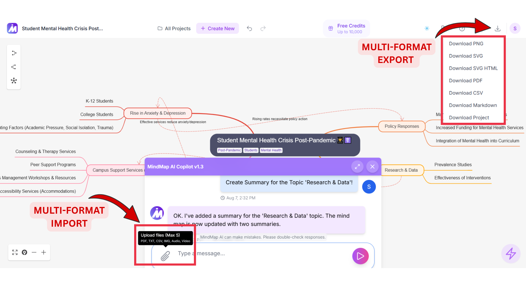Click the undo arrow icon
This screenshot has width=526, height=287.
point(249,28)
